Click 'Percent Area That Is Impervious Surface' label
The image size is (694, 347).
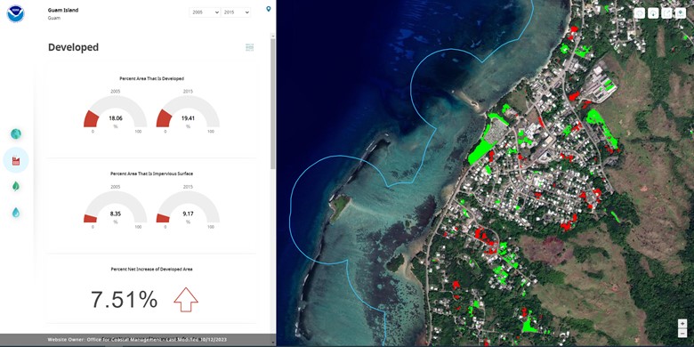[x=151, y=173]
